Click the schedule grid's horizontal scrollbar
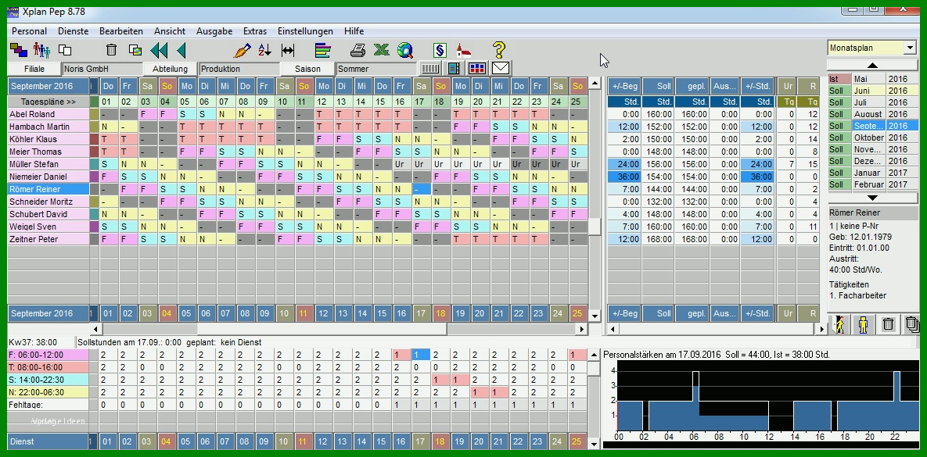The height and width of the screenshot is (457, 927). tap(340, 329)
